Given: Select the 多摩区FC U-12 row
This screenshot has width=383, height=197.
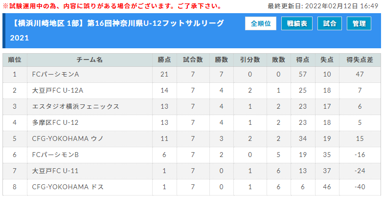Looking at the screenshot, I should coord(192,123).
